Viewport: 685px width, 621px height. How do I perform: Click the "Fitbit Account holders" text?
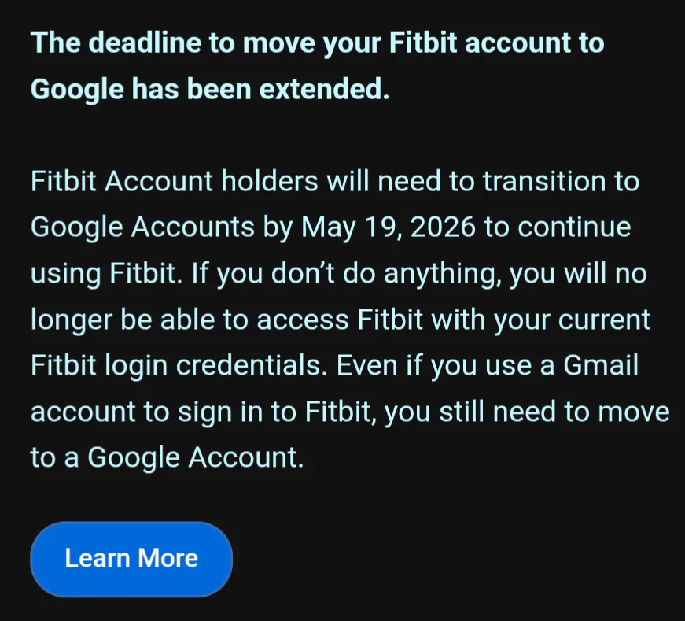tap(175, 182)
